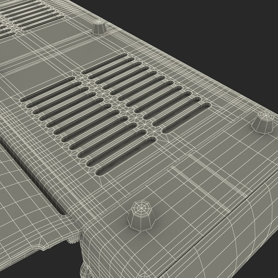Select the partially visible foot at the bottom edge
The width and height of the screenshot is (278, 278).
(x=86, y=270)
